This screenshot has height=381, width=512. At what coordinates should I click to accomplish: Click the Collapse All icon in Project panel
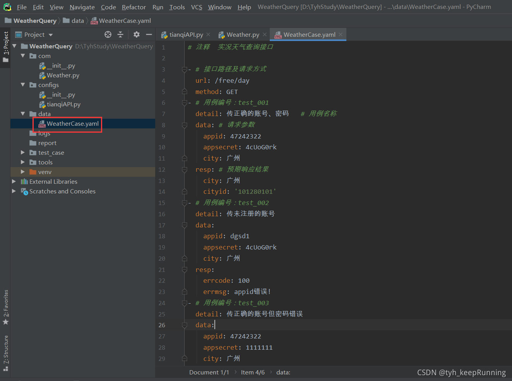(120, 34)
